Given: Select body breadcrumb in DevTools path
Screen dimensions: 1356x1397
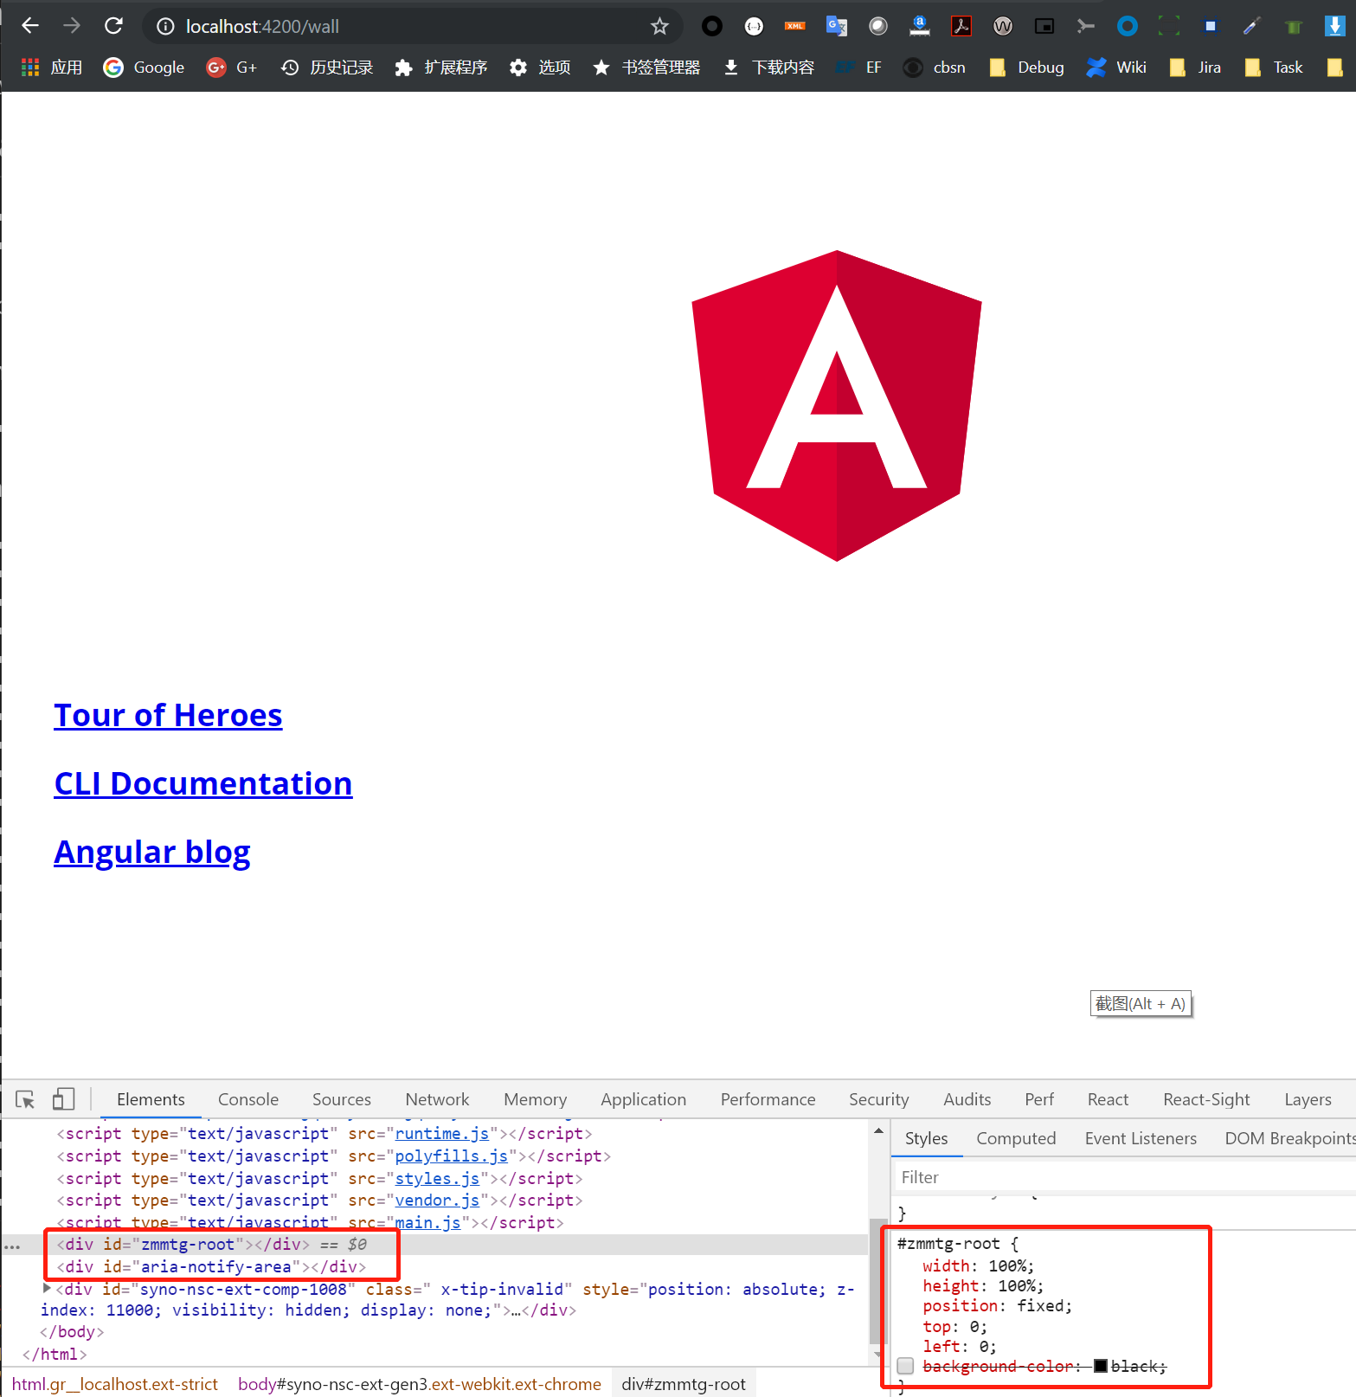Looking at the screenshot, I should pyautogui.click(x=420, y=1384).
